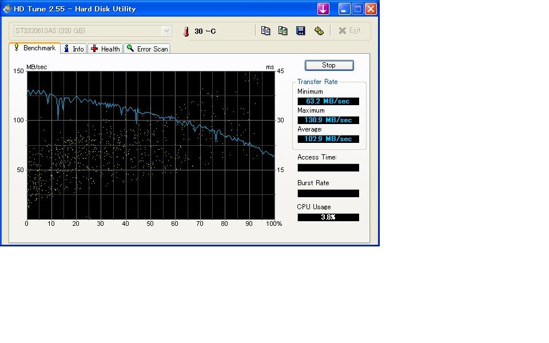Stop the running benchmark
549x343 pixels.
(x=329, y=65)
